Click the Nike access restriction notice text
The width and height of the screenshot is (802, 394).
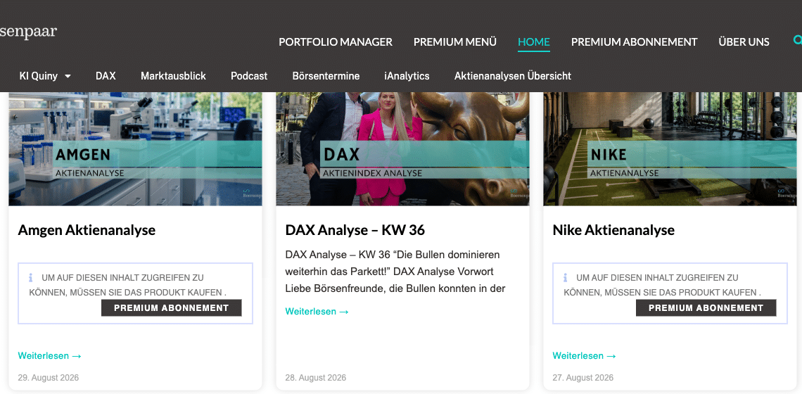[x=663, y=285]
